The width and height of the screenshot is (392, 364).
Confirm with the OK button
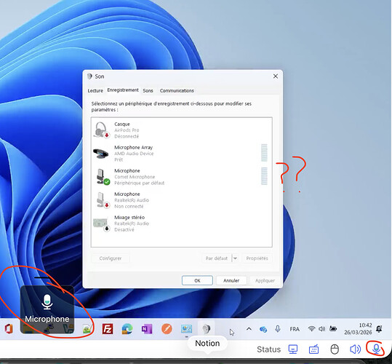coord(197,280)
